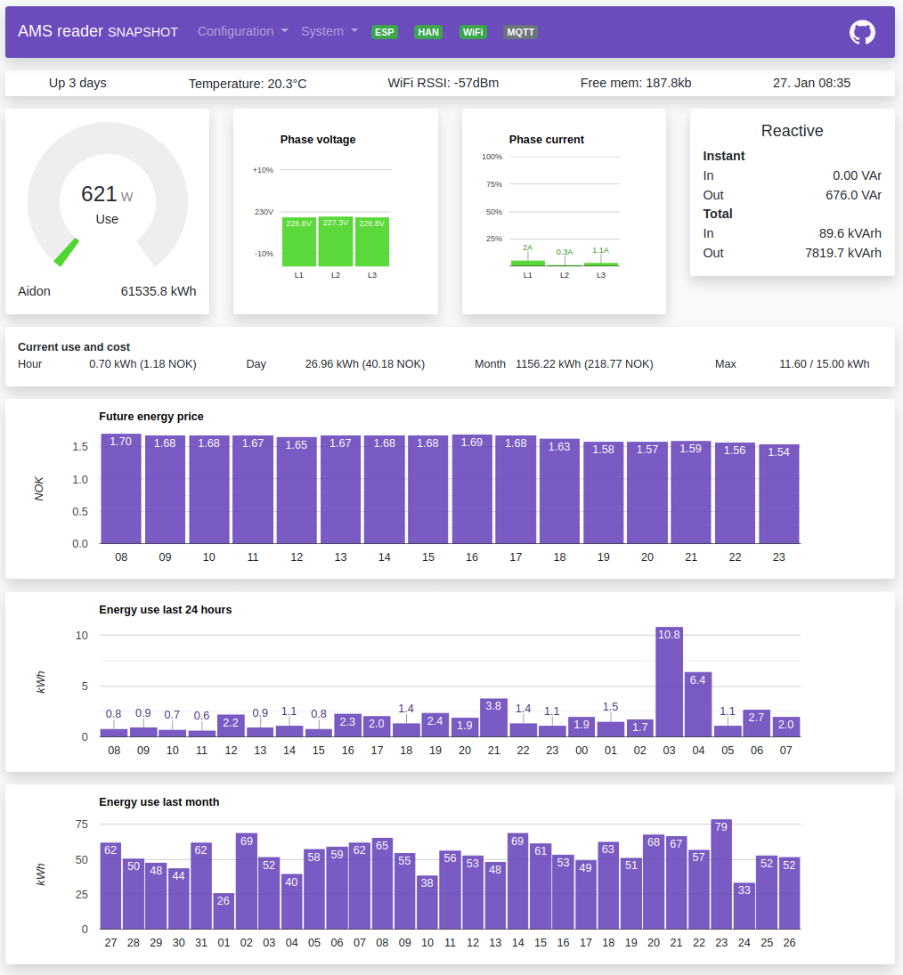This screenshot has height=975, width=903.
Task: Select the 'Temperature: 20.3°C' reading
Action: [x=248, y=84]
